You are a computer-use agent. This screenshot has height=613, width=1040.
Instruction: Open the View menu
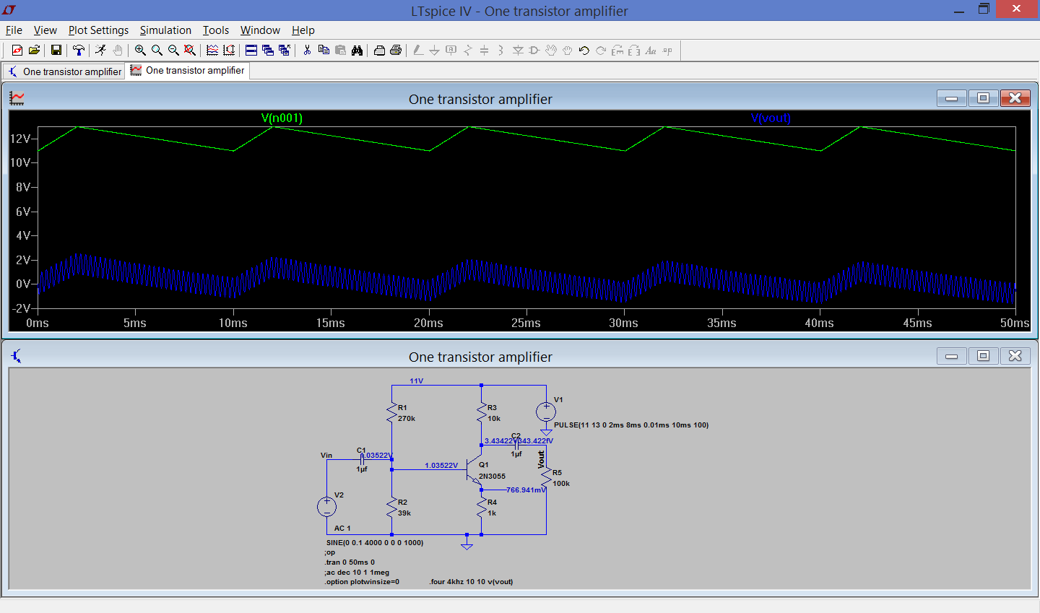pyautogui.click(x=45, y=30)
